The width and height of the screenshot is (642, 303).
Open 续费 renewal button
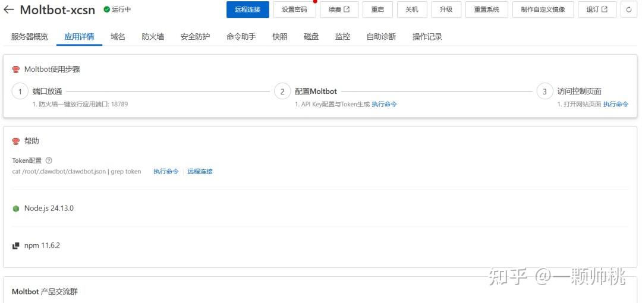point(339,10)
